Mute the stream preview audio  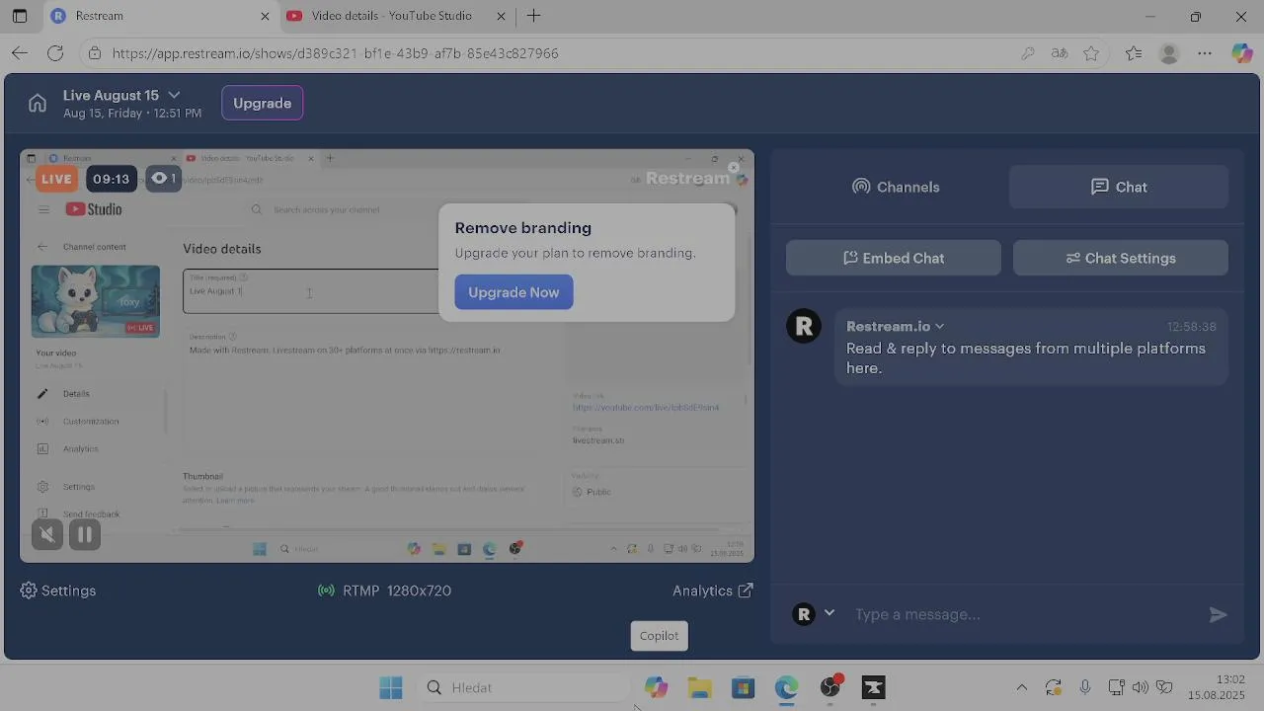click(46, 534)
